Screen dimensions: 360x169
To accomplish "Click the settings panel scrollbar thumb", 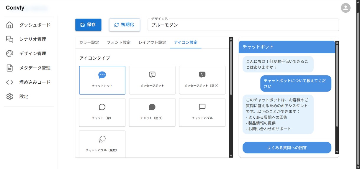I will 231,68.
